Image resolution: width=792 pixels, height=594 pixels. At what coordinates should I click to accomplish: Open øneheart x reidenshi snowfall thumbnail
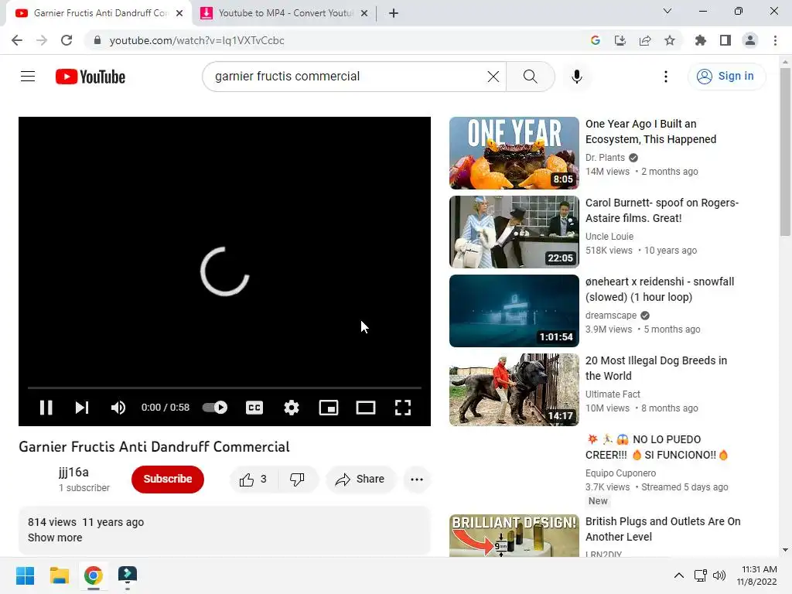point(514,311)
